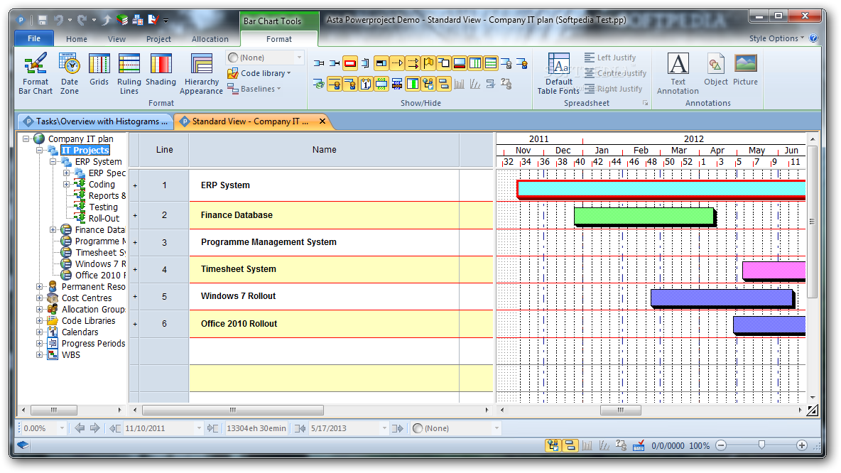Click the zoom in plus button

click(802, 445)
